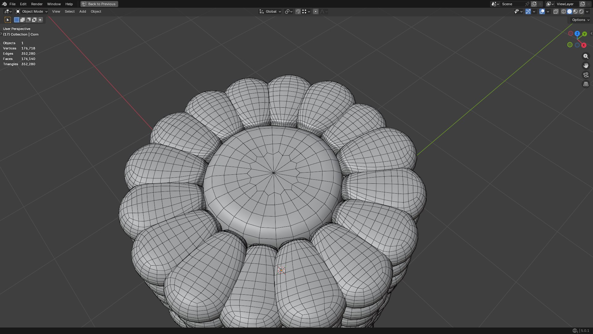Screen dimensions: 593x334
Task: Snap view to the X axis
Action: tap(584, 45)
